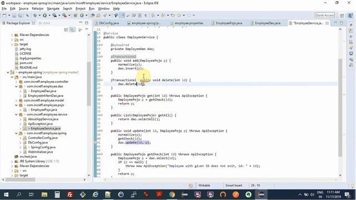Screen dimensions: 356x200
Task: Toggle Mark Occurrences in toolbar
Action: pos(122,16)
